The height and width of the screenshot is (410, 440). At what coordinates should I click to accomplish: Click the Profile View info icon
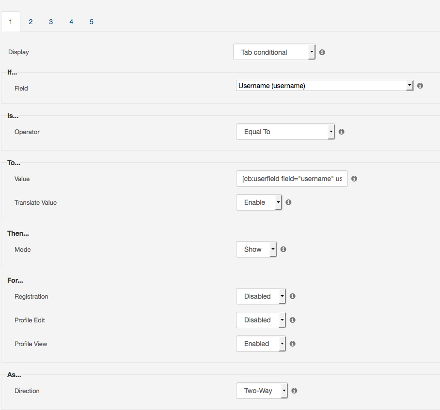coord(292,344)
